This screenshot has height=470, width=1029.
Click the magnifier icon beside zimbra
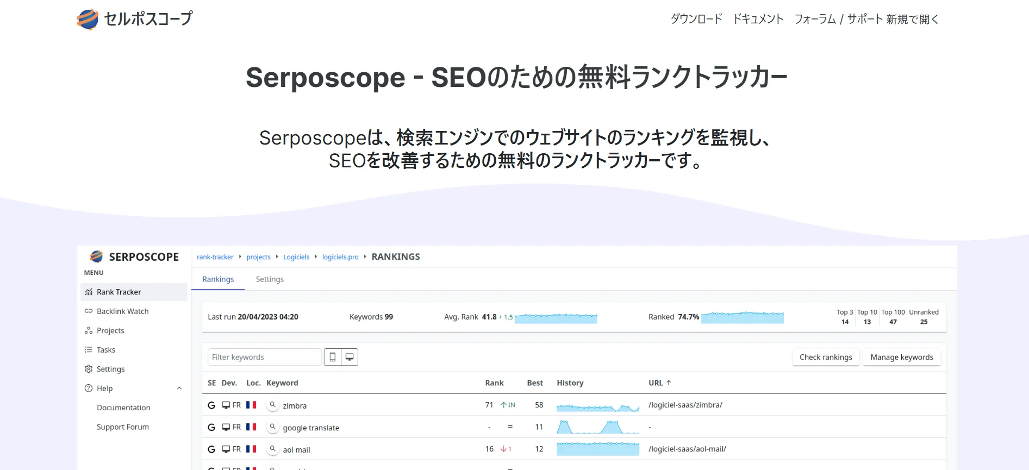point(273,405)
